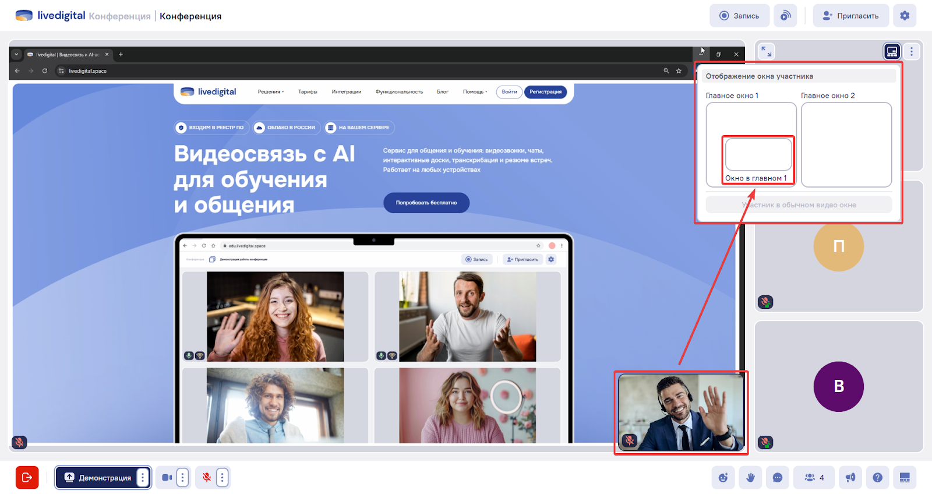Expand Помощь menu on shared site
Image resolution: width=932 pixels, height=494 pixels.
coord(475,92)
